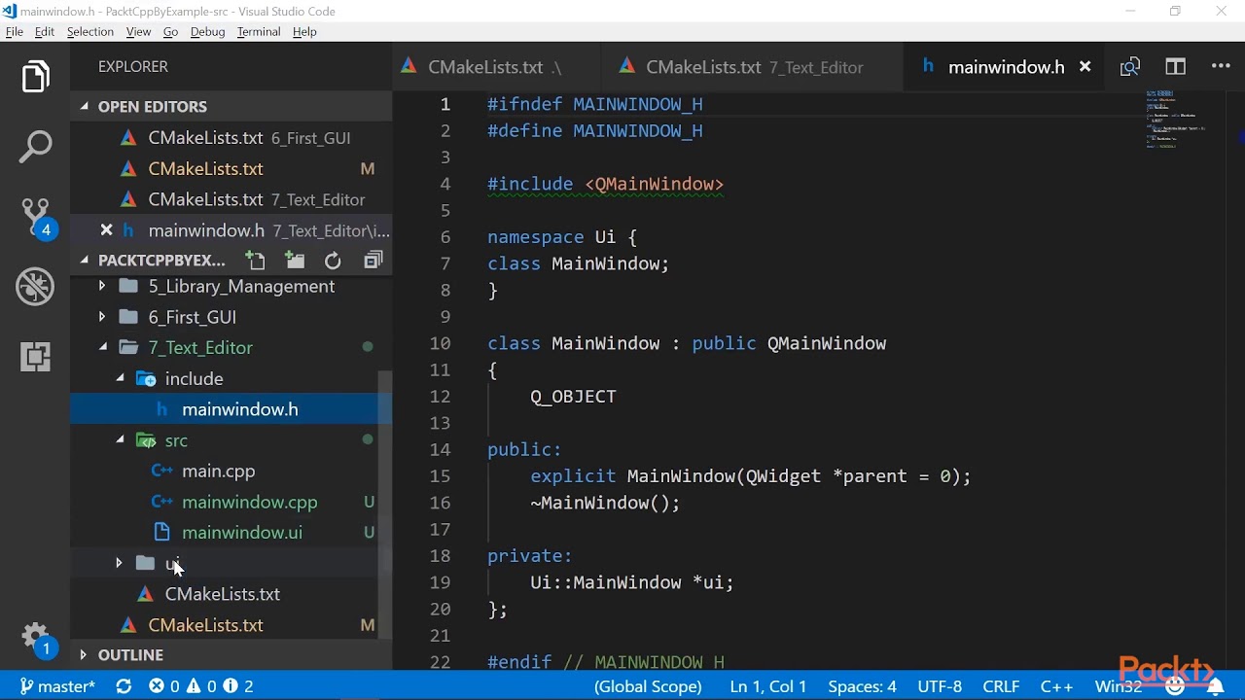
Task: Click the master* branch indicator
Action: 57,686
